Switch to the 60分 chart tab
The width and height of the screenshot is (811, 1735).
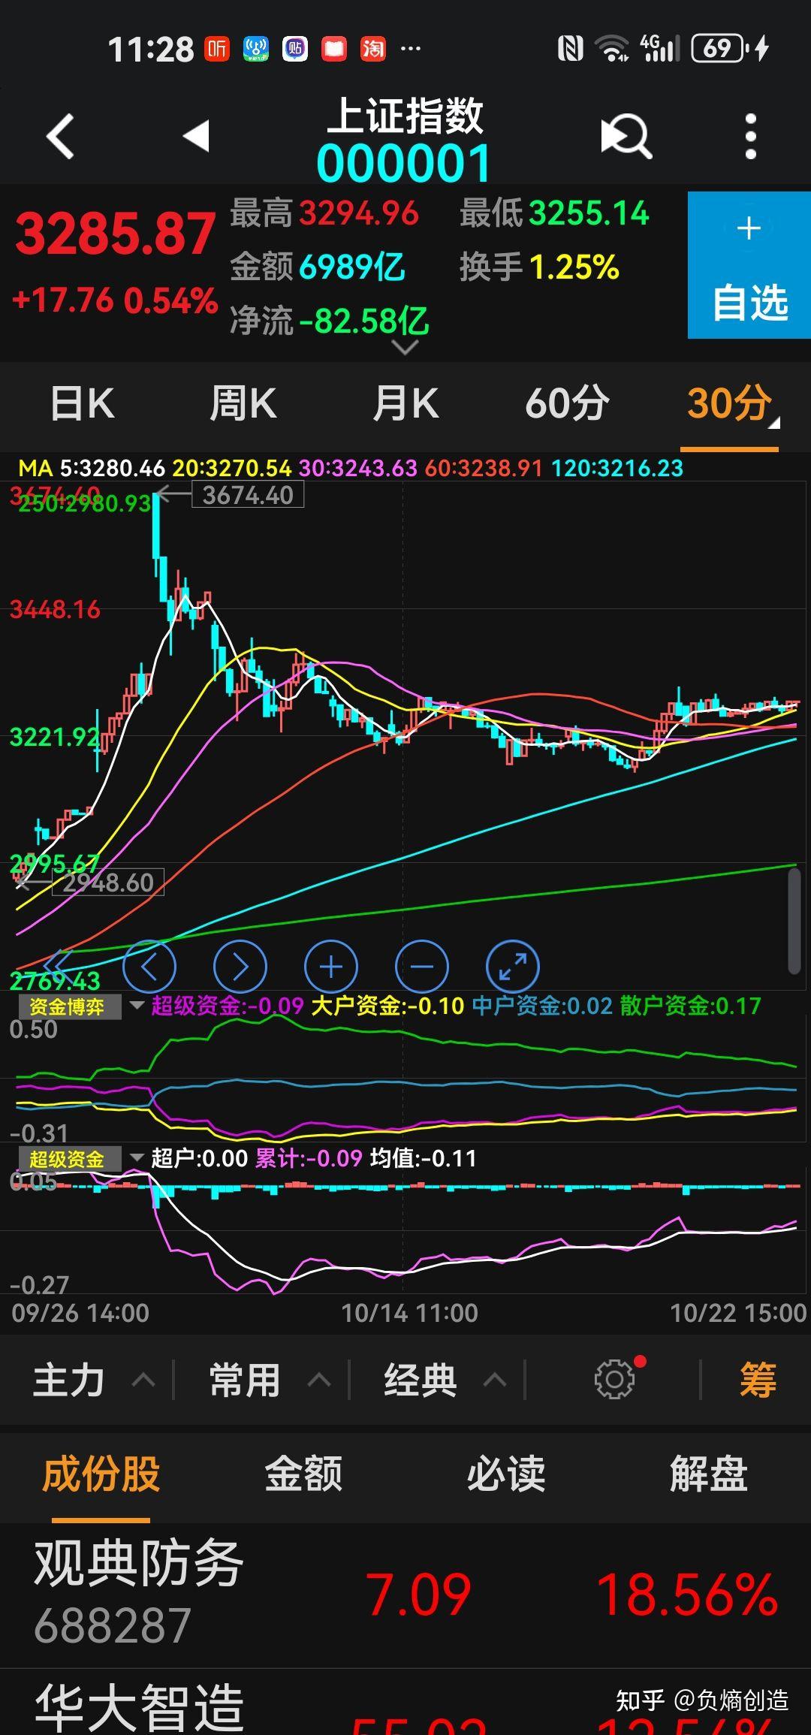pos(567,403)
